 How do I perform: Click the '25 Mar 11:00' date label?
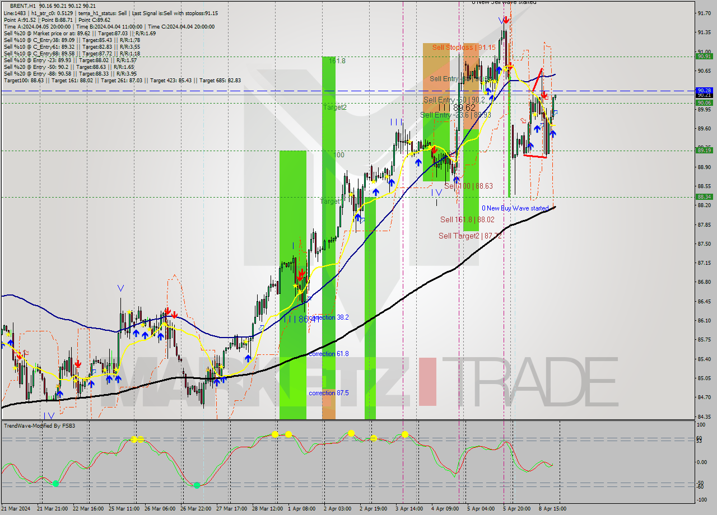pyautogui.click(x=124, y=509)
